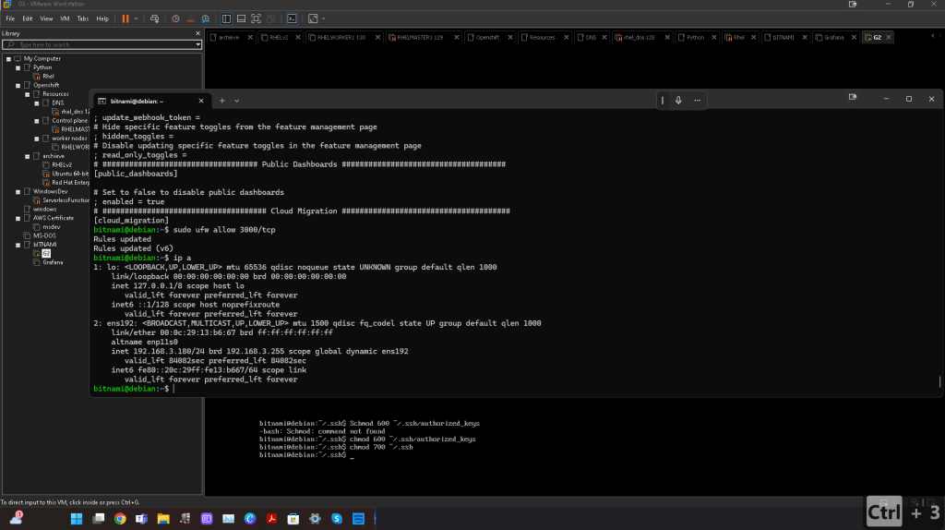Take a snapshot of this VM

pyautogui.click(x=175, y=18)
